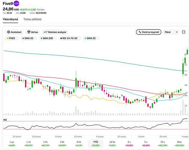Screen dimensions: 189x150
Task: Click the Tekninen analyysi chart-line icon
Action: (45, 32)
